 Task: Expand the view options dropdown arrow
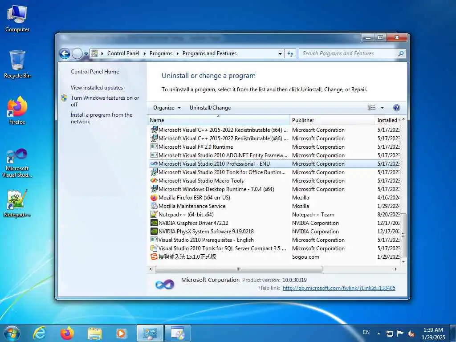(x=382, y=108)
